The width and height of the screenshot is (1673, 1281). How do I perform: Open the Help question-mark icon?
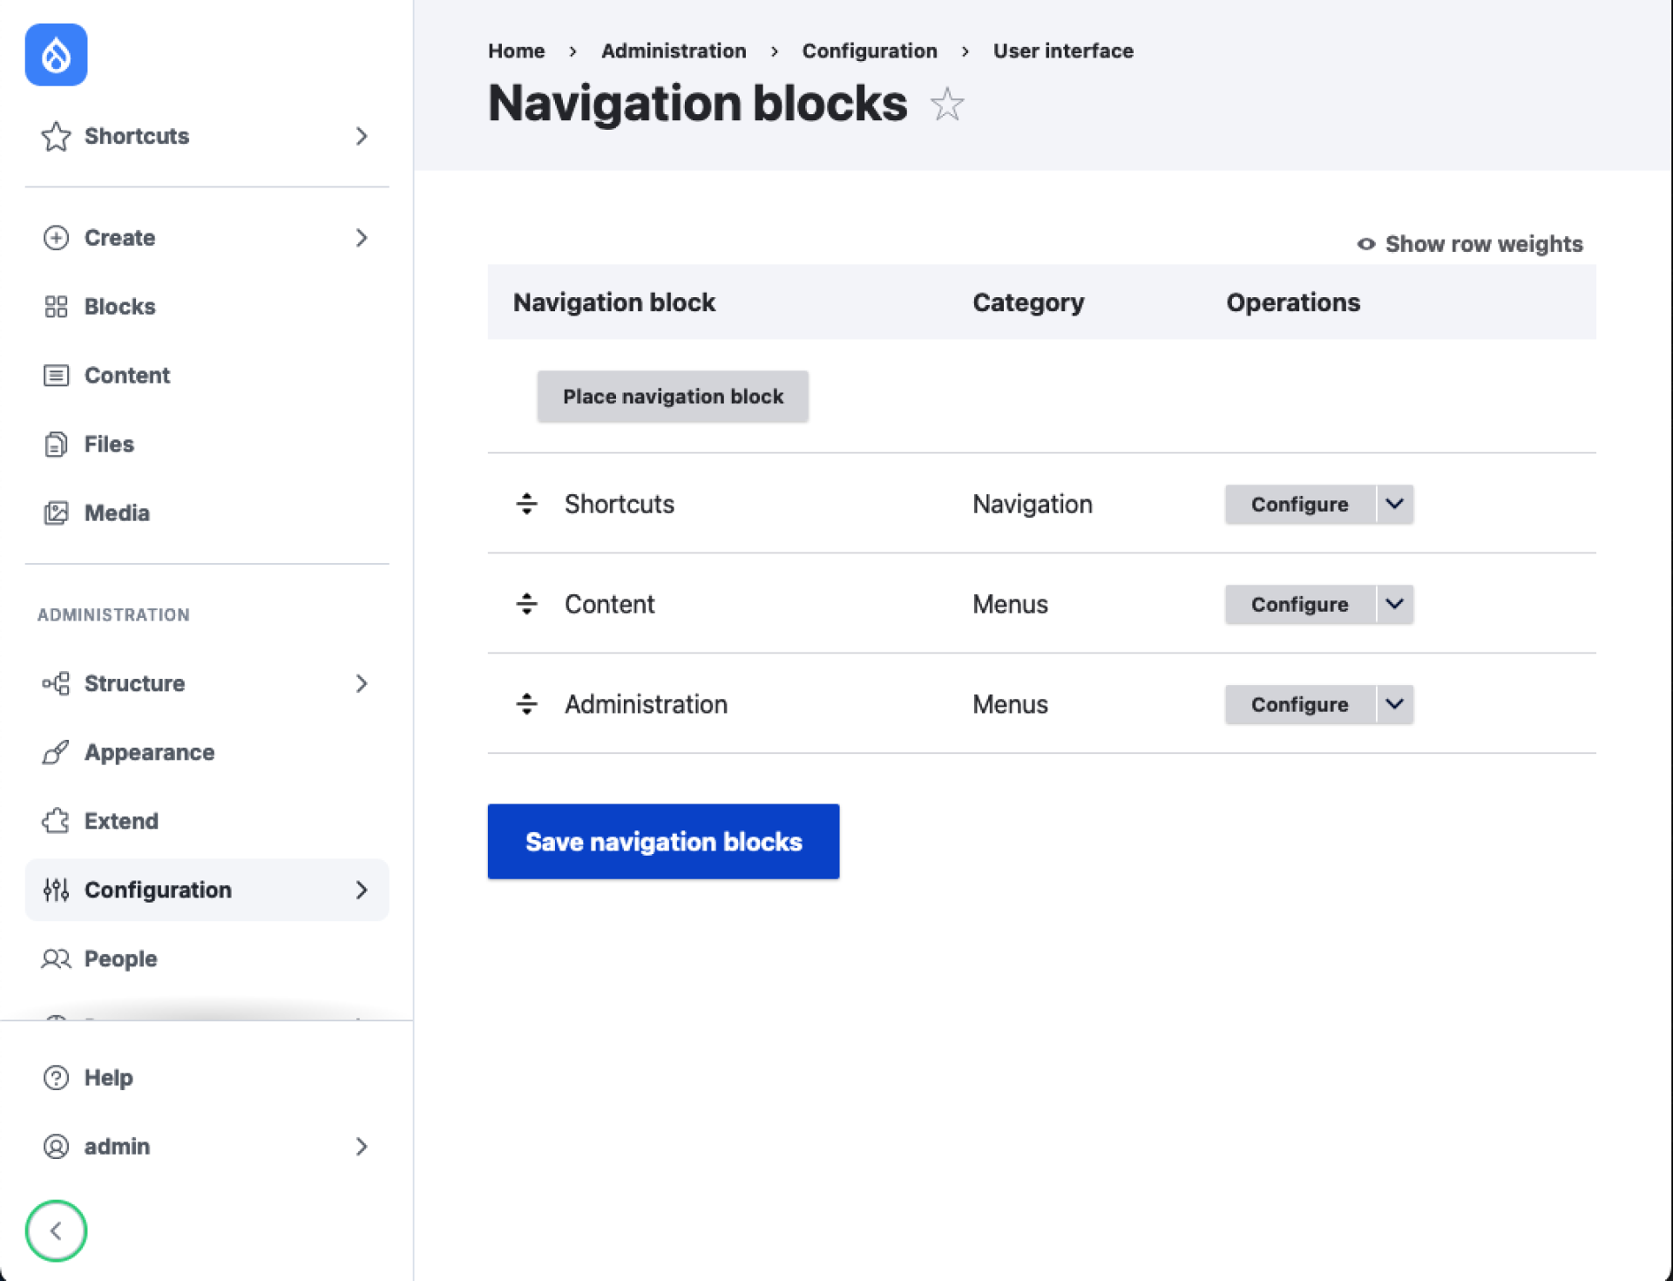(56, 1077)
